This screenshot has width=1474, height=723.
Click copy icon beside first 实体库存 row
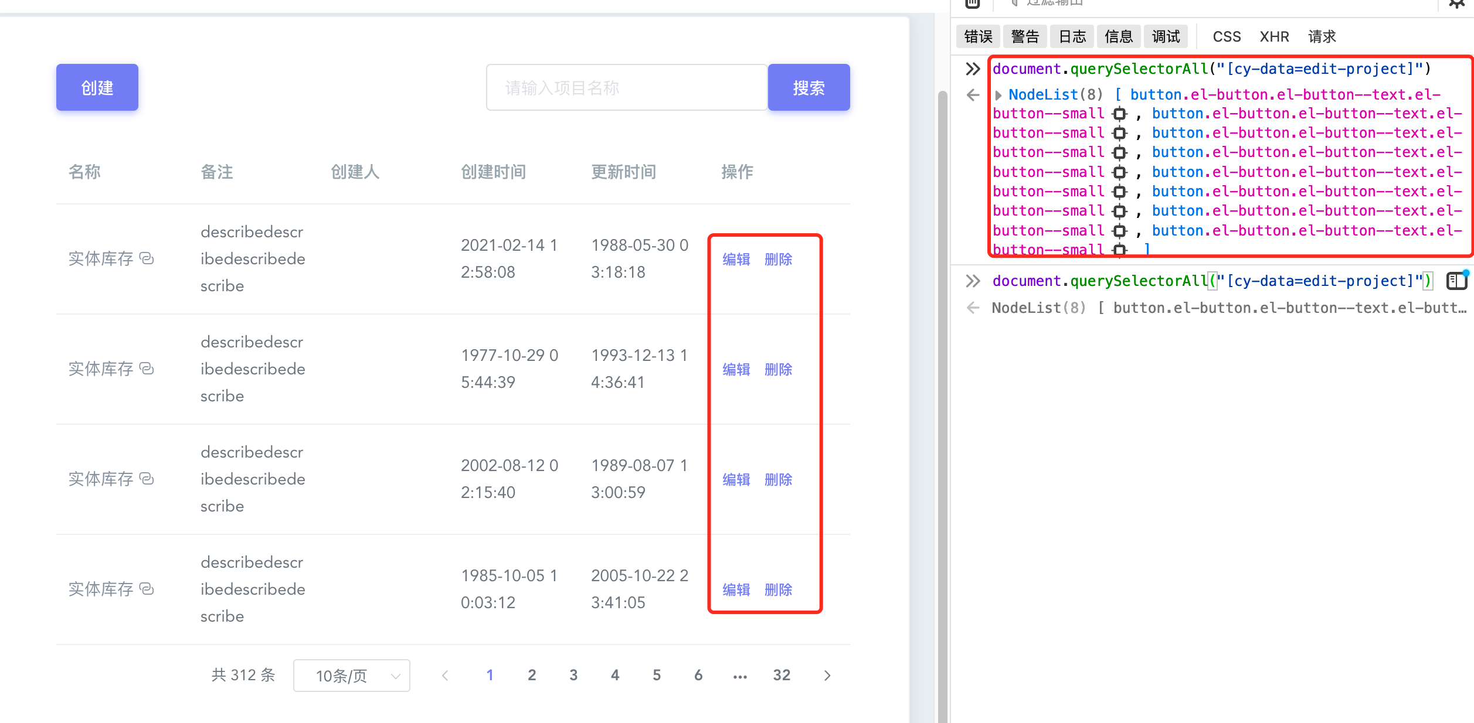(147, 258)
